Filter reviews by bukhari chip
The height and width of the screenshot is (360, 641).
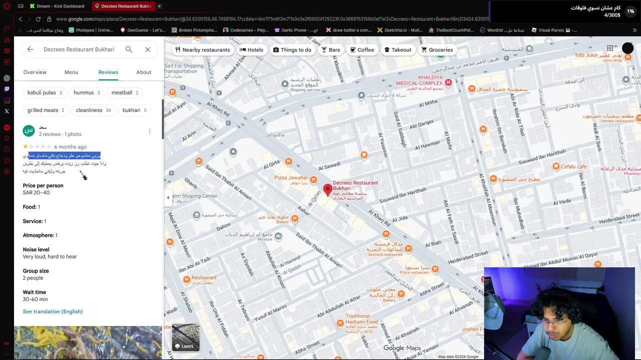pyautogui.click(x=134, y=110)
